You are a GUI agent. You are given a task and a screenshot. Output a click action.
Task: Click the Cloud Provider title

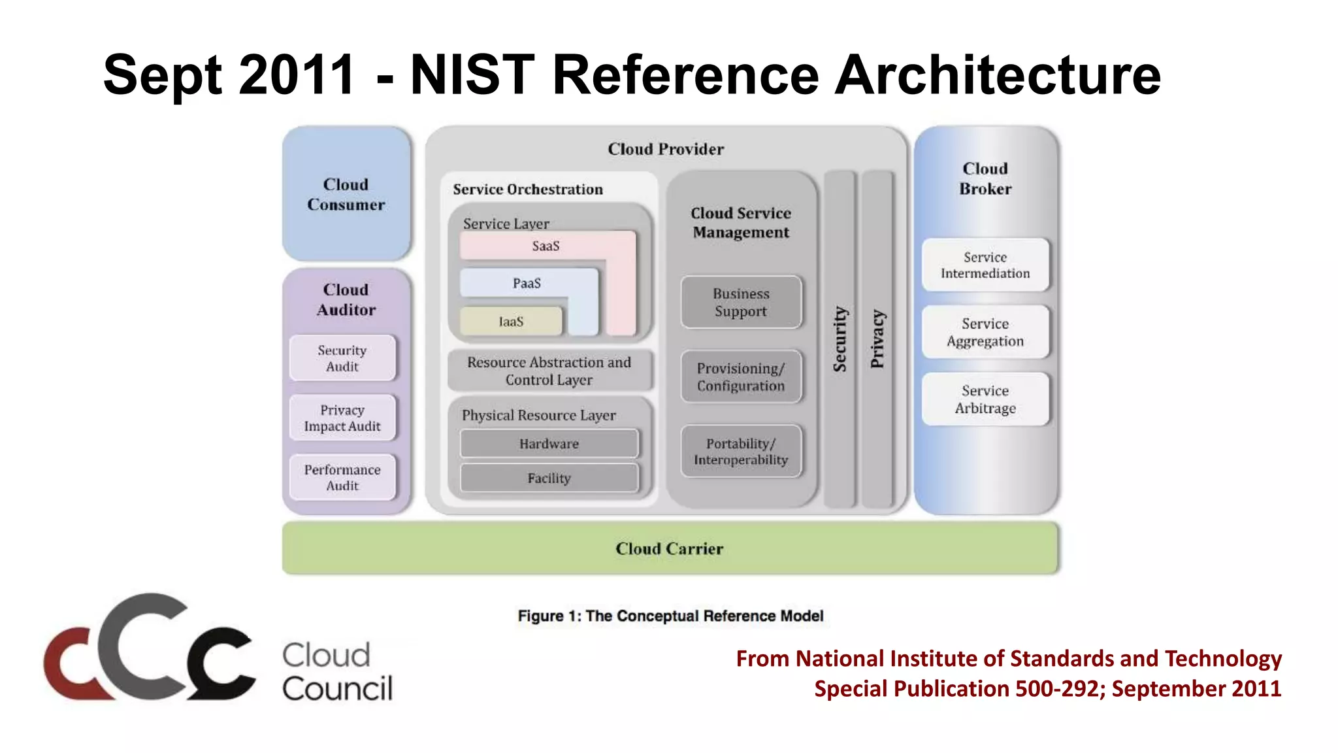pyautogui.click(x=666, y=149)
